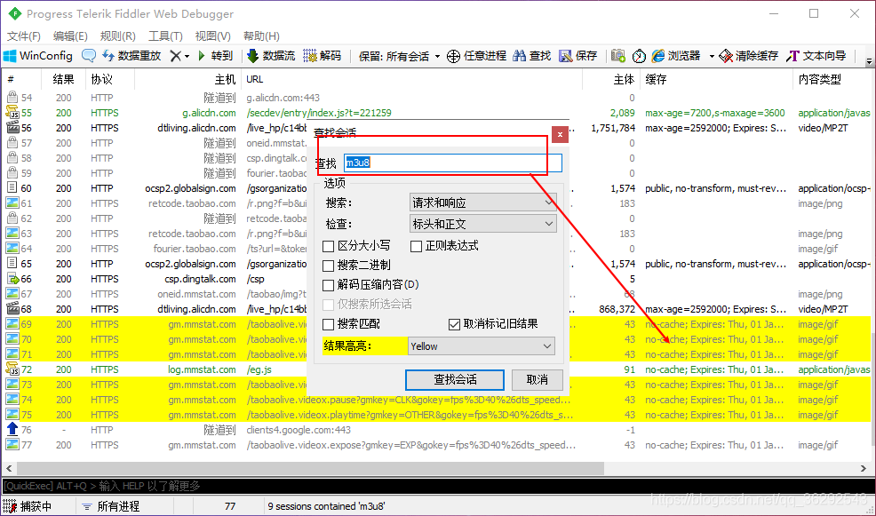Screen dimensions: 876x516
Task: Enable 正则表达式 checkbox
Action: click(416, 246)
